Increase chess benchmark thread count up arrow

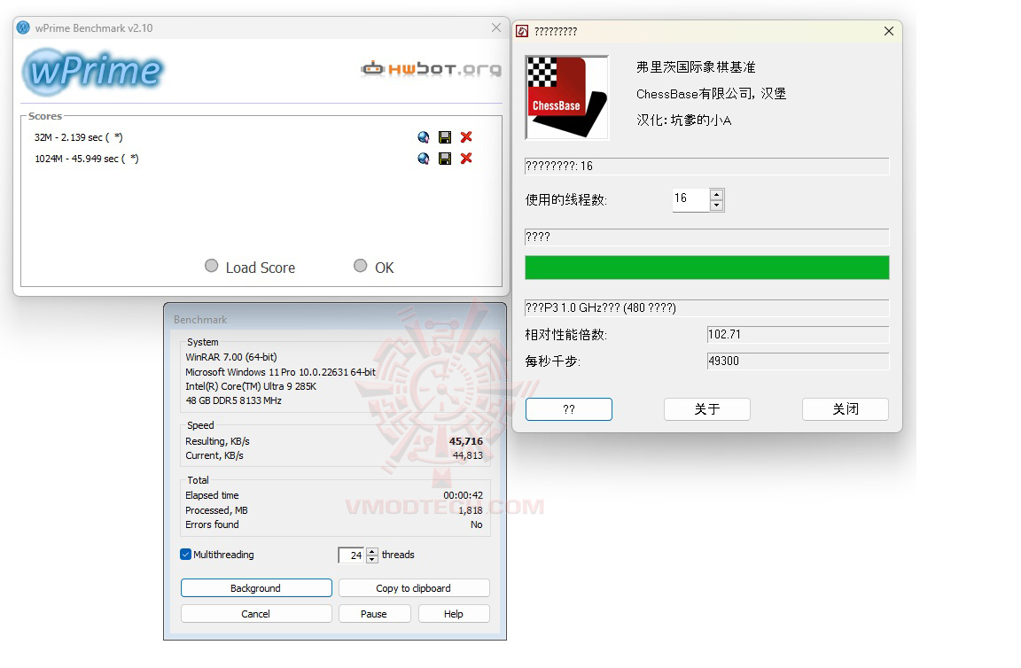tap(717, 194)
